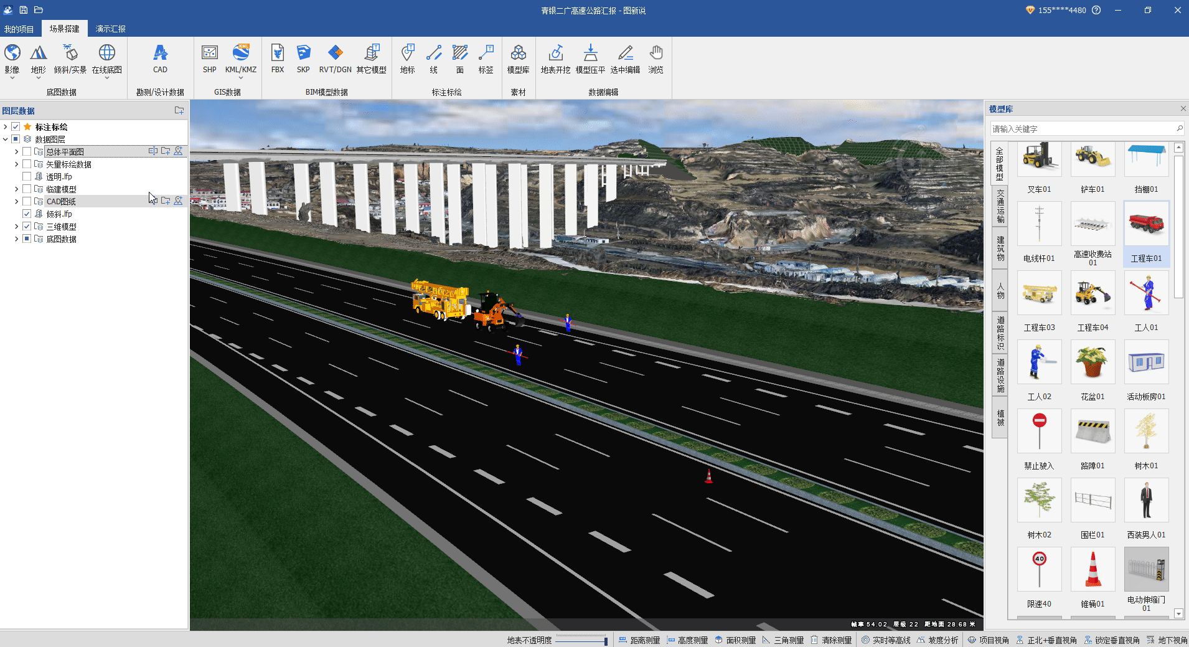Uncheck the 倾斜.lfp layer checkbox
Screen dimensions: 1189x647
click(27, 214)
